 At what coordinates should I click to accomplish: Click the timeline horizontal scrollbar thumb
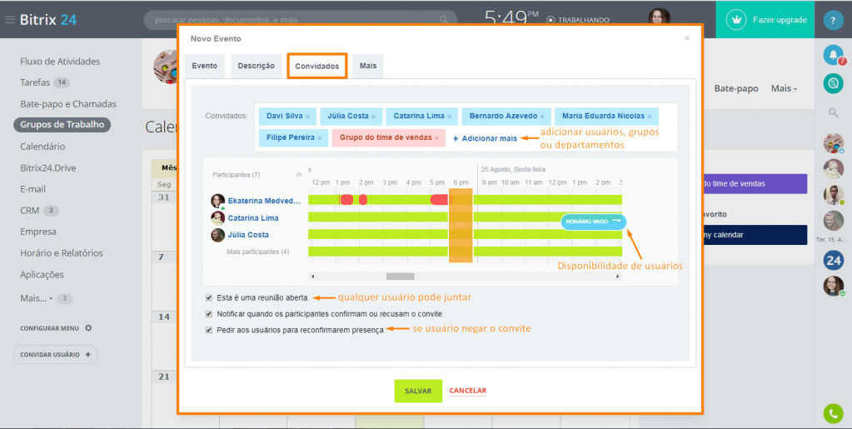[x=401, y=277]
